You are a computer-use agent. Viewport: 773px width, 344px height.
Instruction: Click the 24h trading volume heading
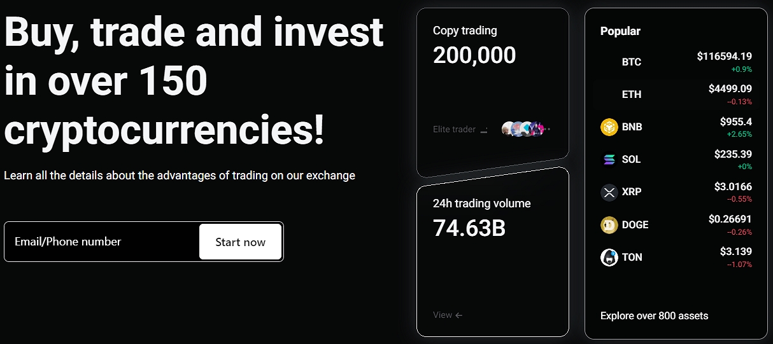[481, 203]
